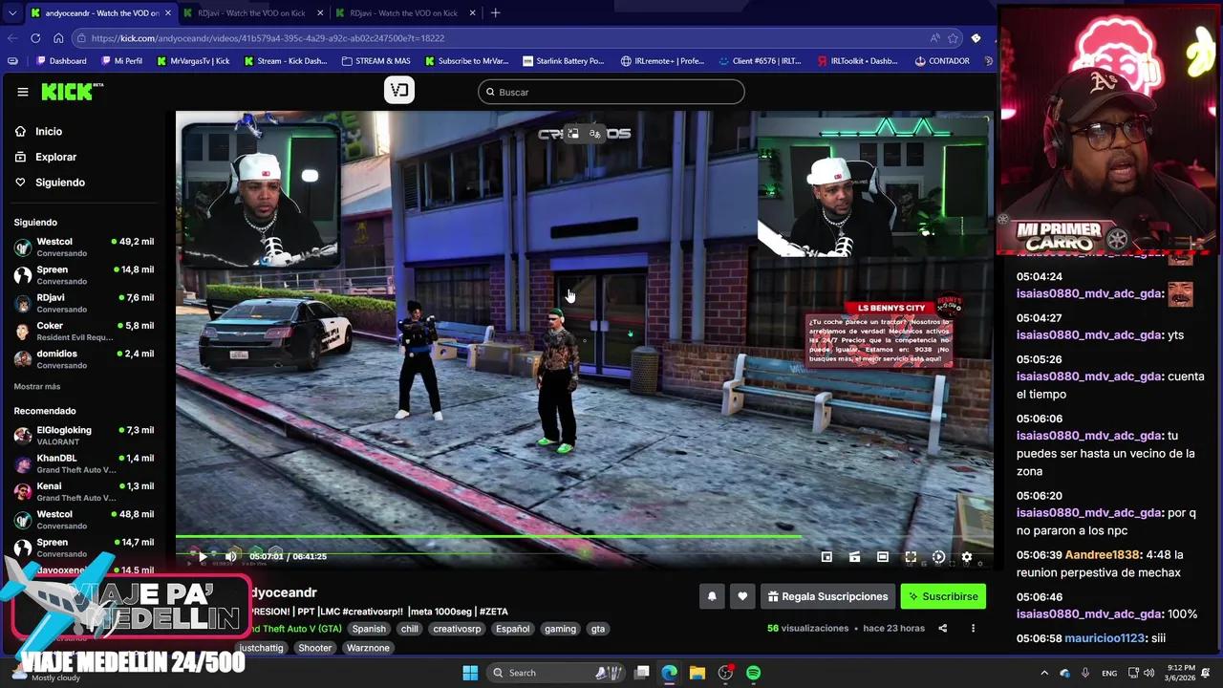Open Dashboard bookmark

(x=61, y=61)
